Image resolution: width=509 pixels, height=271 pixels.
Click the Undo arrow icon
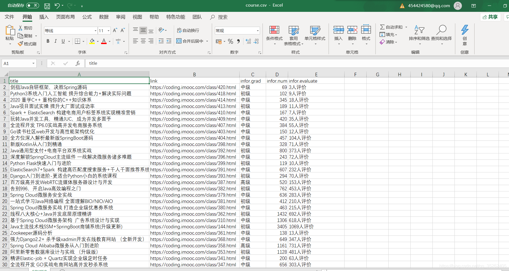pos(57,6)
